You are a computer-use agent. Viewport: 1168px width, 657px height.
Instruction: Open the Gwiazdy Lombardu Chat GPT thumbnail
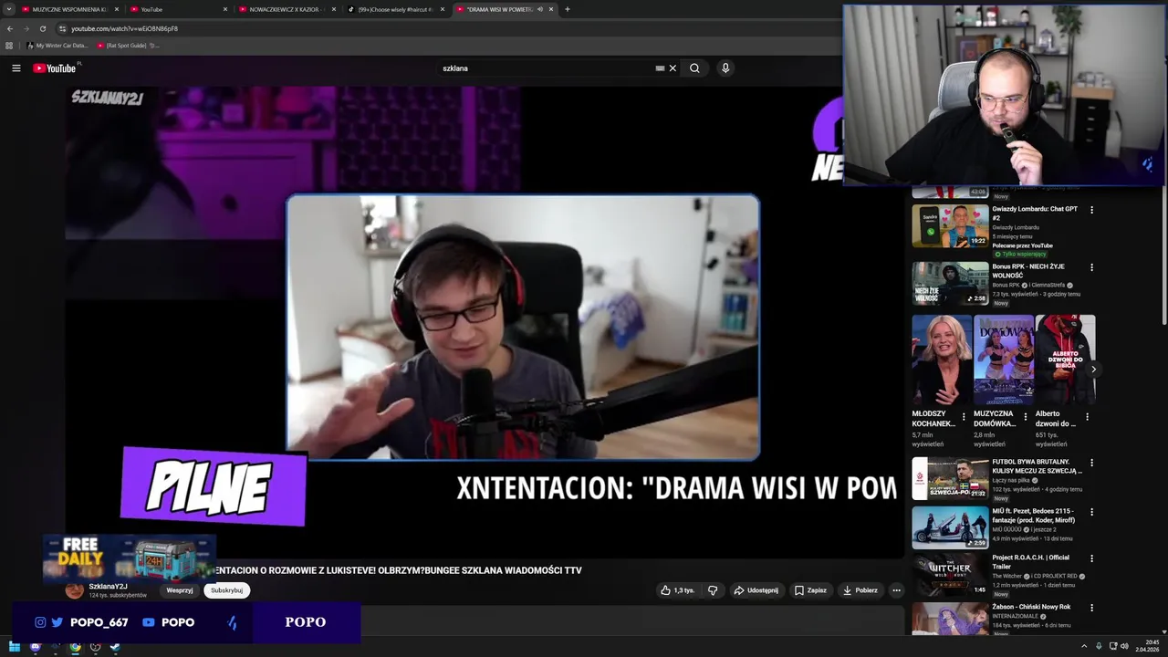point(950,225)
